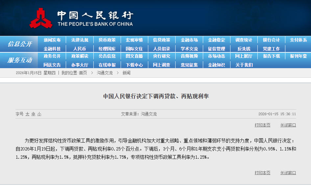Click the 新闻 breadcrumb link

click(126, 73)
